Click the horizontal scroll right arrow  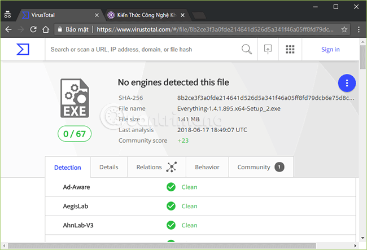(355, 246)
